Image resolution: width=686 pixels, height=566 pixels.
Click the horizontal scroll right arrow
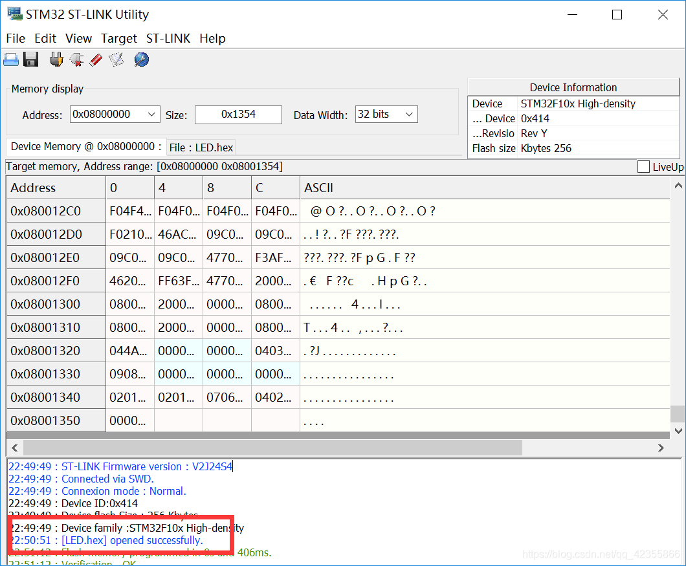click(x=661, y=448)
